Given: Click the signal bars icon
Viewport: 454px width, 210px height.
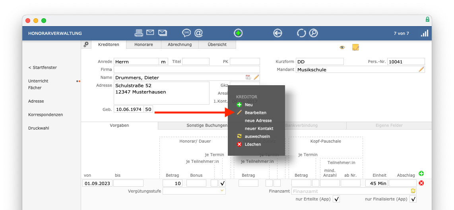Looking at the screenshot, I should [425, 33].
